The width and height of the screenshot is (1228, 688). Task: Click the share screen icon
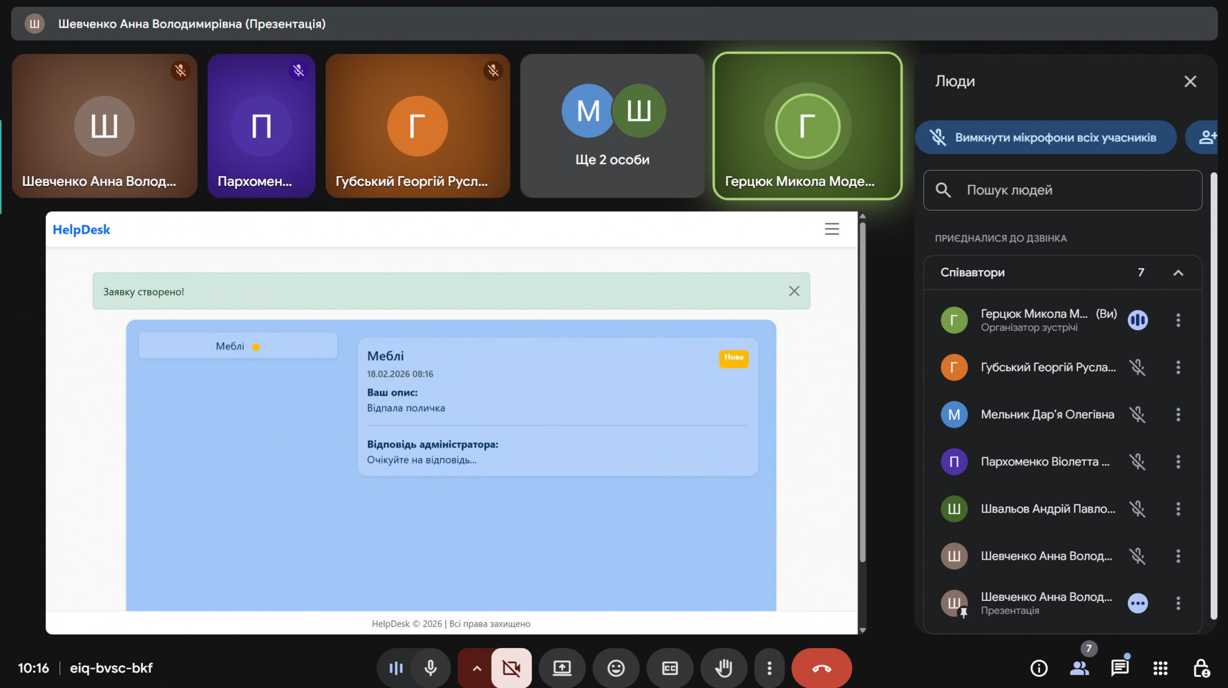[562, 668]
